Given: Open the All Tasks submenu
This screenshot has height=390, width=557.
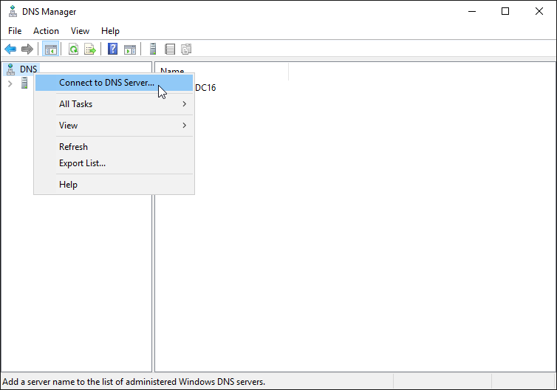Looking at the screenshot, I should tap(114, 104).
